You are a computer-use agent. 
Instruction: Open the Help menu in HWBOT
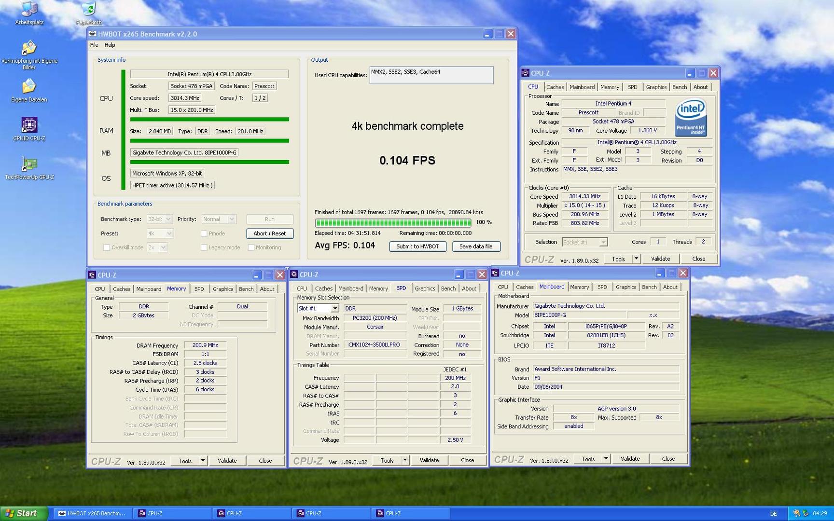[x=110, y=45]
